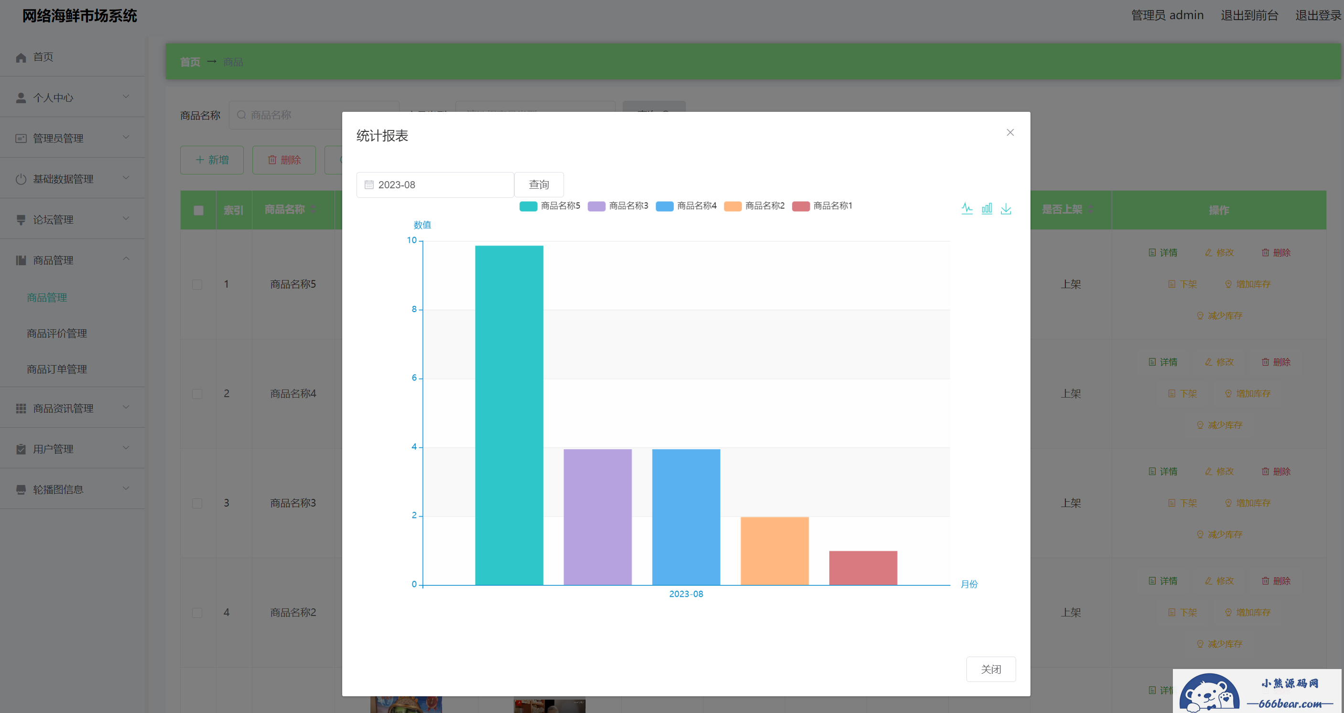The height and width of the screenshot is (713, 1344).
Task: Click 增加库存 for 商品名称2 row
Action: [1247, 612]
